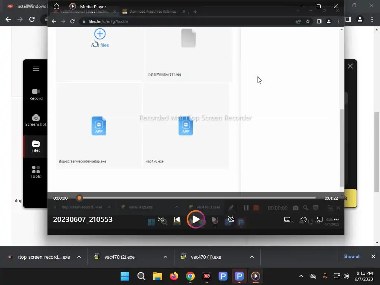Expand options for vac470 (1).exe download
The width and height of the screenshot is (380, 285).
[252, 257]
